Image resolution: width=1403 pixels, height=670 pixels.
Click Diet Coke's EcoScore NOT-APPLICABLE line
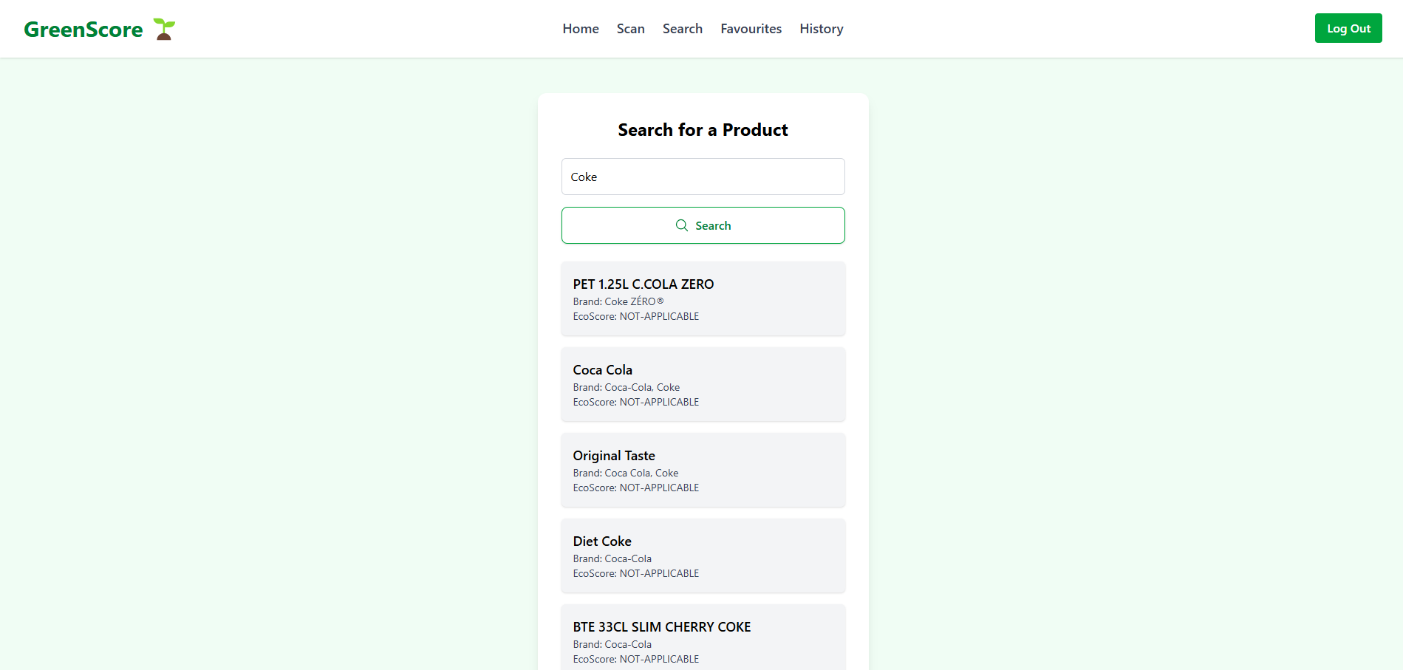pos(635,573)
